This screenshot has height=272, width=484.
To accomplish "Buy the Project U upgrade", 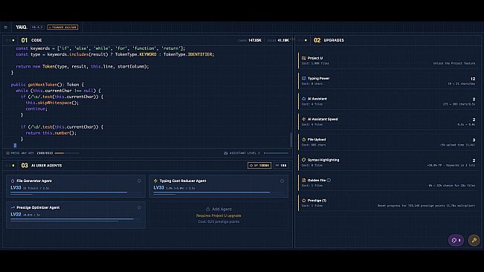I will pos(388,60).
